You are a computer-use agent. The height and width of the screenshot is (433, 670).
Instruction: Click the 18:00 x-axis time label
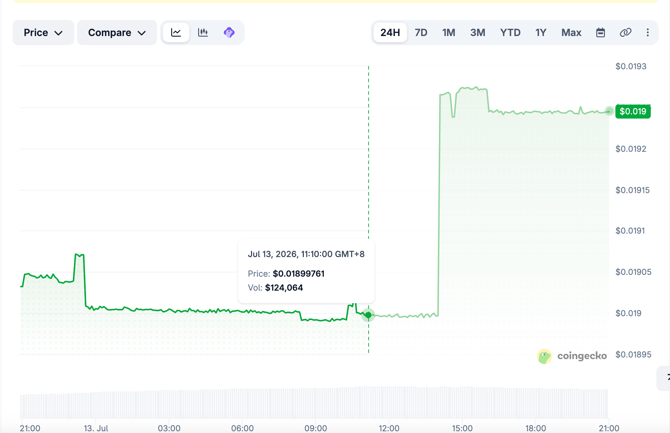click(x=536, y=428)
